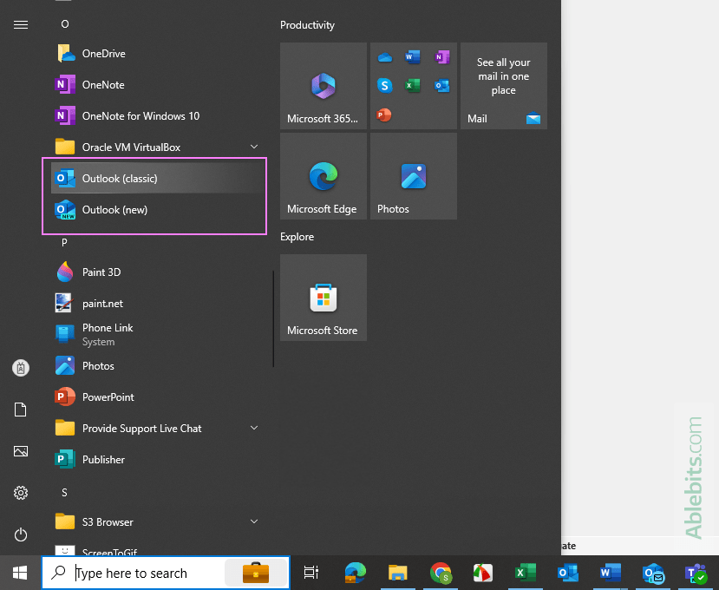Screen dimensions: 719x590
Task: Launch Outlook (classic)
Action: (x=158, y=179)
